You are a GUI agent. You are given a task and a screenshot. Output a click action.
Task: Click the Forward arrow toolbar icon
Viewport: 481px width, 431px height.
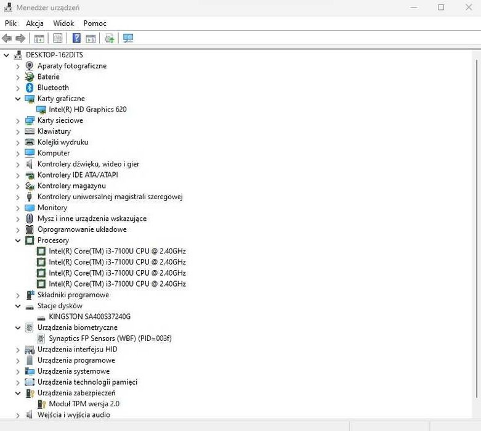[x=20, y=38]
